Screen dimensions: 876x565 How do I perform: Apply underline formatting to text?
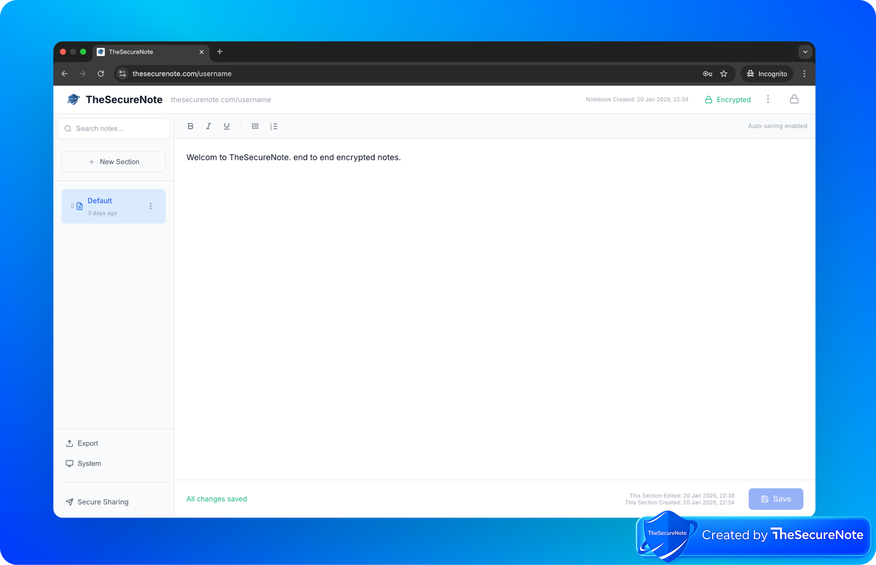pos(227,126)
